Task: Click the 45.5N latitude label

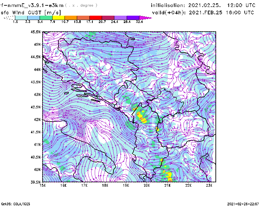Action: pos(36,32)
